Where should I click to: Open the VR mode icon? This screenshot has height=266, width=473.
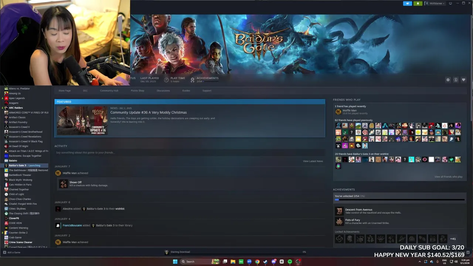[x=450, y=3]
